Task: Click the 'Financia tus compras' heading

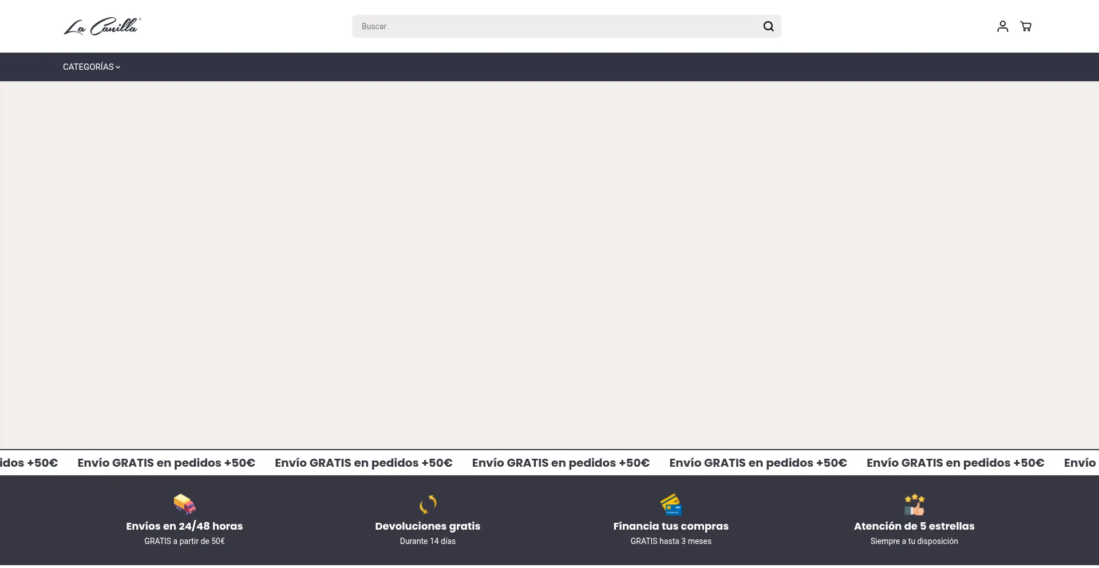Action: [671, 526]
